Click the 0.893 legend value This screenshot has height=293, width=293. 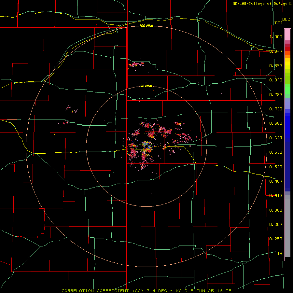point(276,65)
